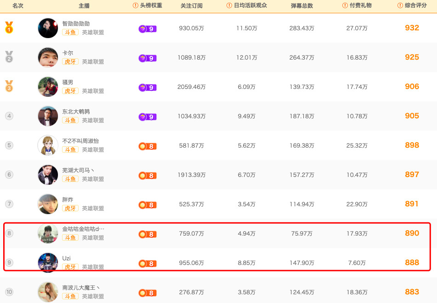Open 智勋勋勋勋's avatar picture
437x303 pixels.
pos(48,28)
